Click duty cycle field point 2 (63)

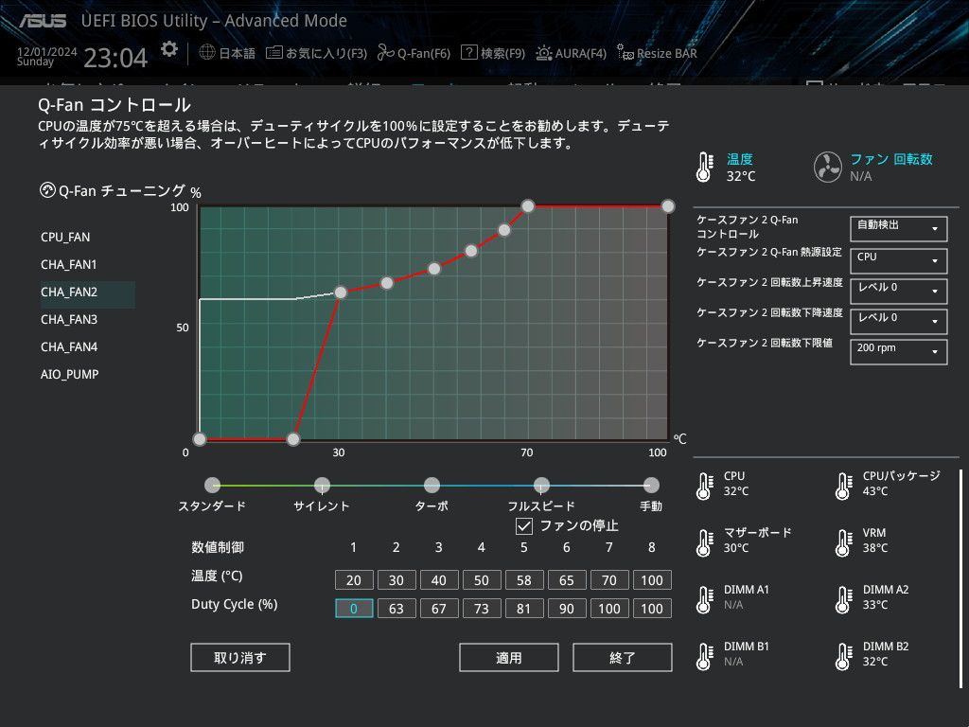396,609
